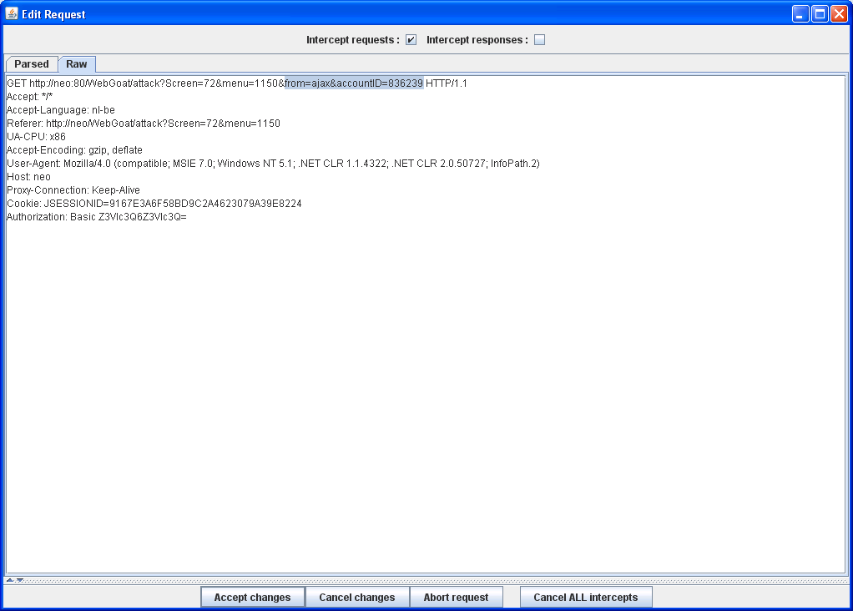The width and height of the screenshot is (853, 611).
Task: Click the Referer header line
Action: tap(143, 124)
